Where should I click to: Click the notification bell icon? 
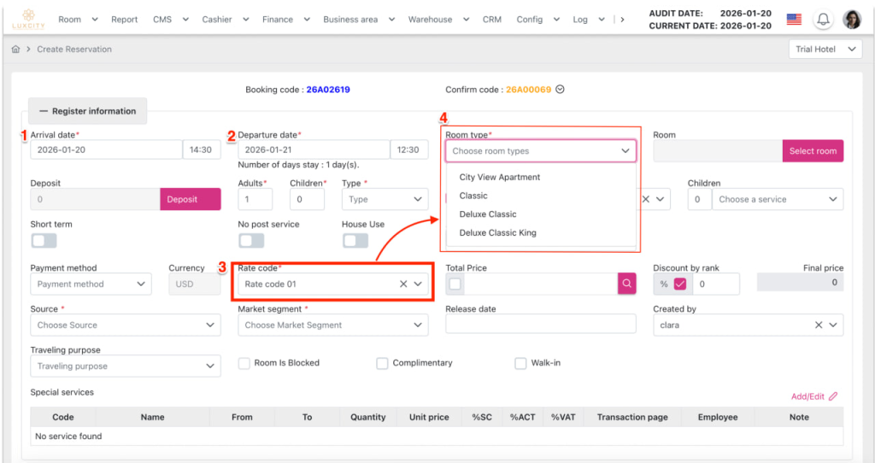pyautogui.click(x=823, y=20)
